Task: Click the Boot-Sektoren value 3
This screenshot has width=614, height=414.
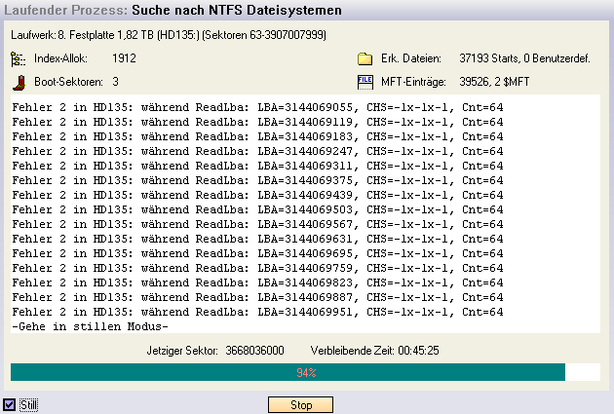Action: [116, 82]
